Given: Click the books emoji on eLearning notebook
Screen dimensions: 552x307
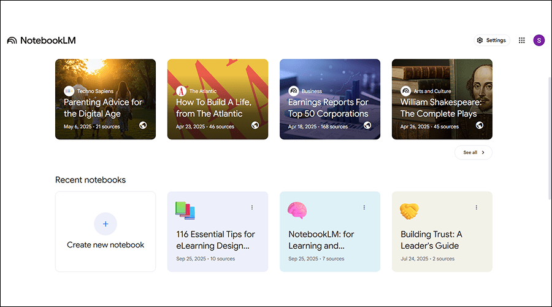Looking at the screenshot, I should point(185,211).
